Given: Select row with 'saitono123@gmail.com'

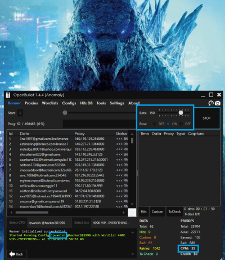Looking at the screenshot, I should coord(68,165).
